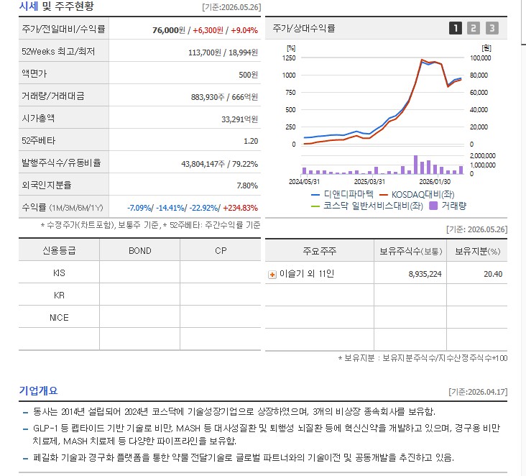Screen dimensions: 526x476
Task: Click ownership percentage 20.40
Action: point(493,274)
